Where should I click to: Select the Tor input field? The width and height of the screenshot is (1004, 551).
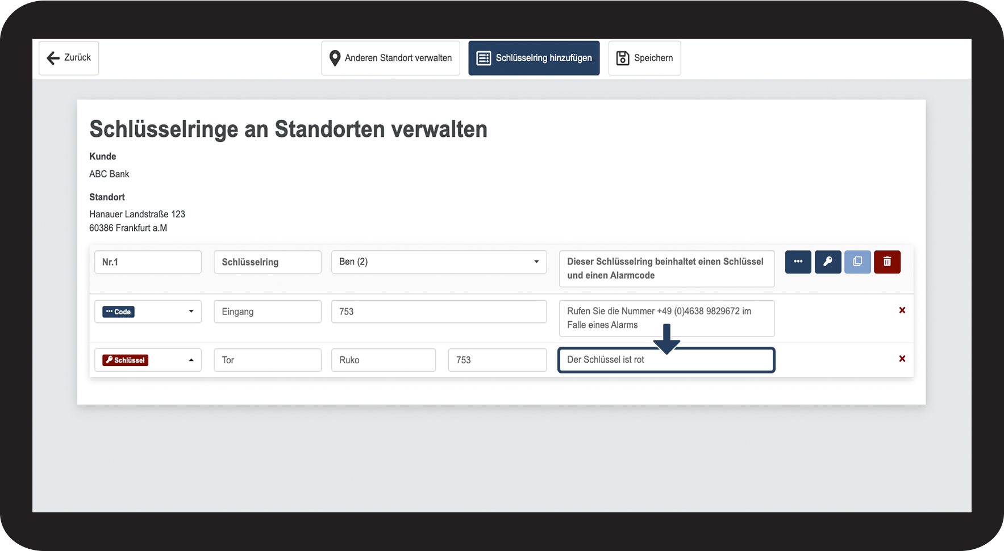point(267,360)
